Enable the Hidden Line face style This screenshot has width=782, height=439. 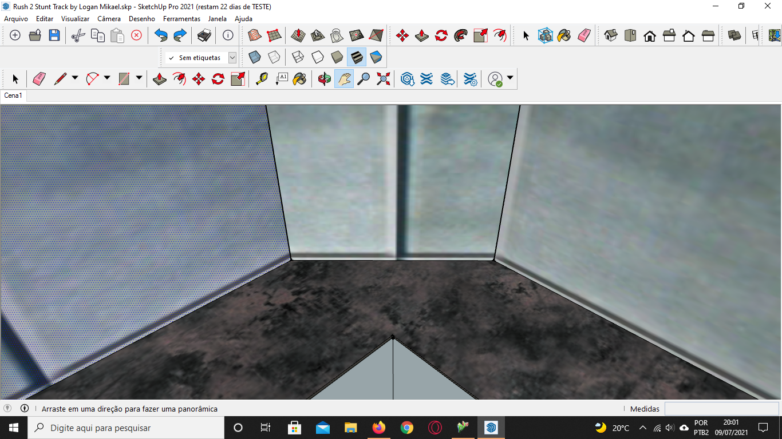pos(318,57)
